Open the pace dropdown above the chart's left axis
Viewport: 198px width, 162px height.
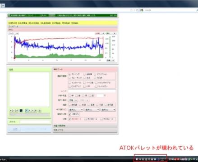[14, 33]
